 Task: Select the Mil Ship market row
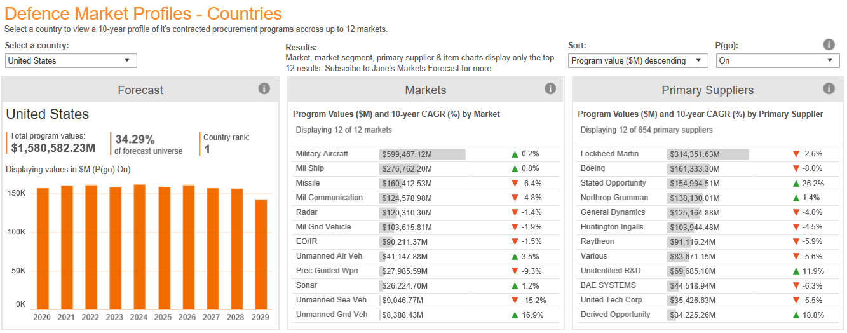(426, 168)
